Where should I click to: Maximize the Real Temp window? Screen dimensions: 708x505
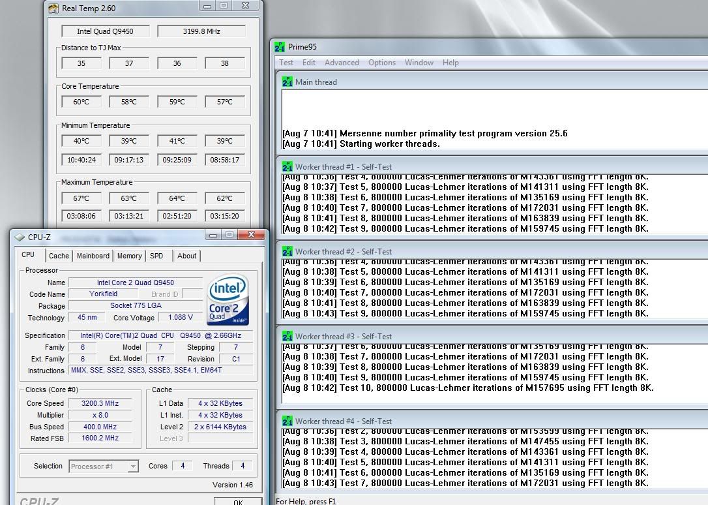click(x=224, y=6)
